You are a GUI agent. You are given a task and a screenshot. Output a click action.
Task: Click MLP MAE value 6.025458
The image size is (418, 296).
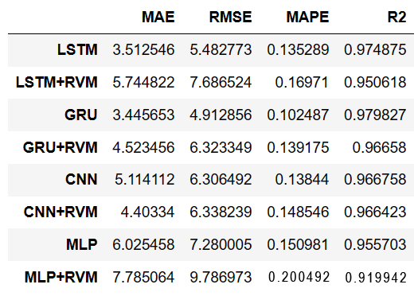(x=143, y=244)
